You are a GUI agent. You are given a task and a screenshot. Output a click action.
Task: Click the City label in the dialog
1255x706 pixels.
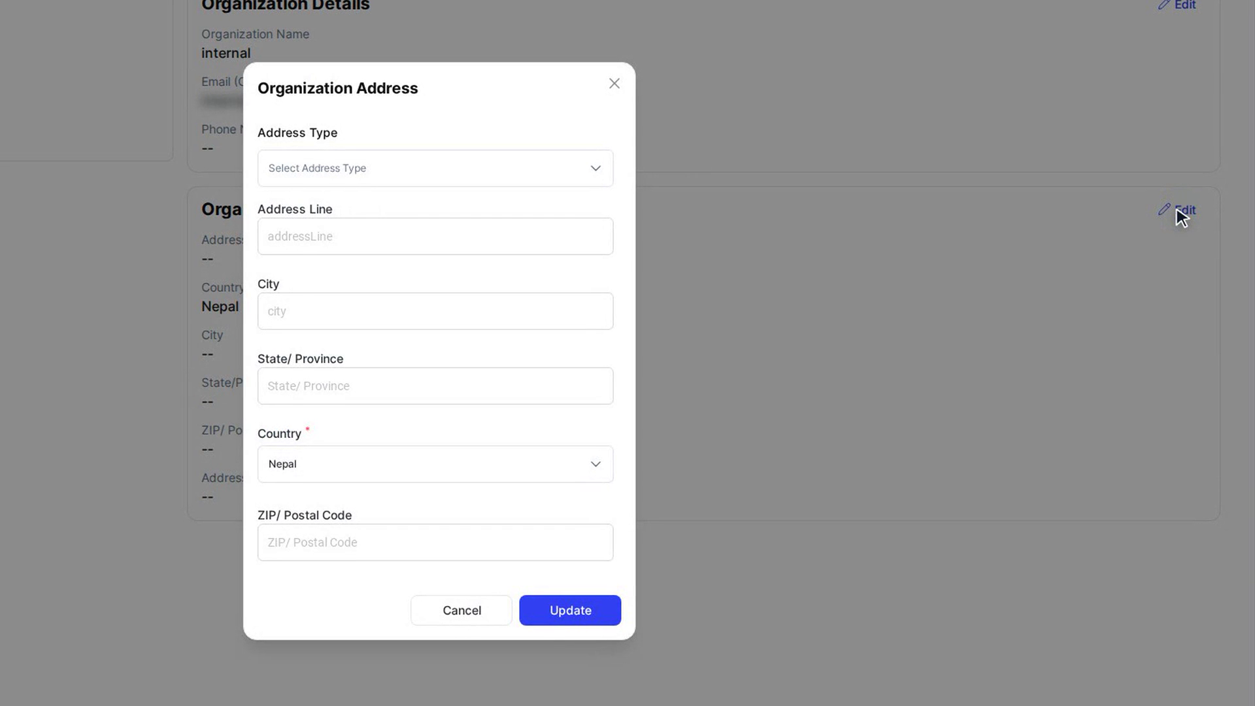pyautogui.click(x=268, y=284)
